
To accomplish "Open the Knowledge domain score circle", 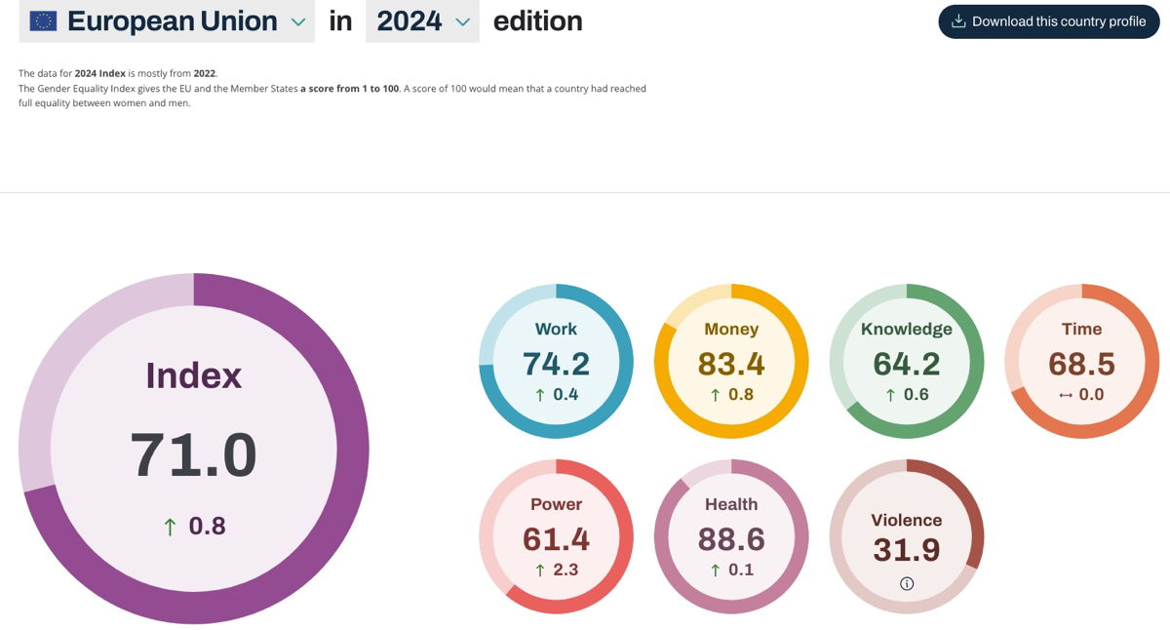I will point(907,361).
